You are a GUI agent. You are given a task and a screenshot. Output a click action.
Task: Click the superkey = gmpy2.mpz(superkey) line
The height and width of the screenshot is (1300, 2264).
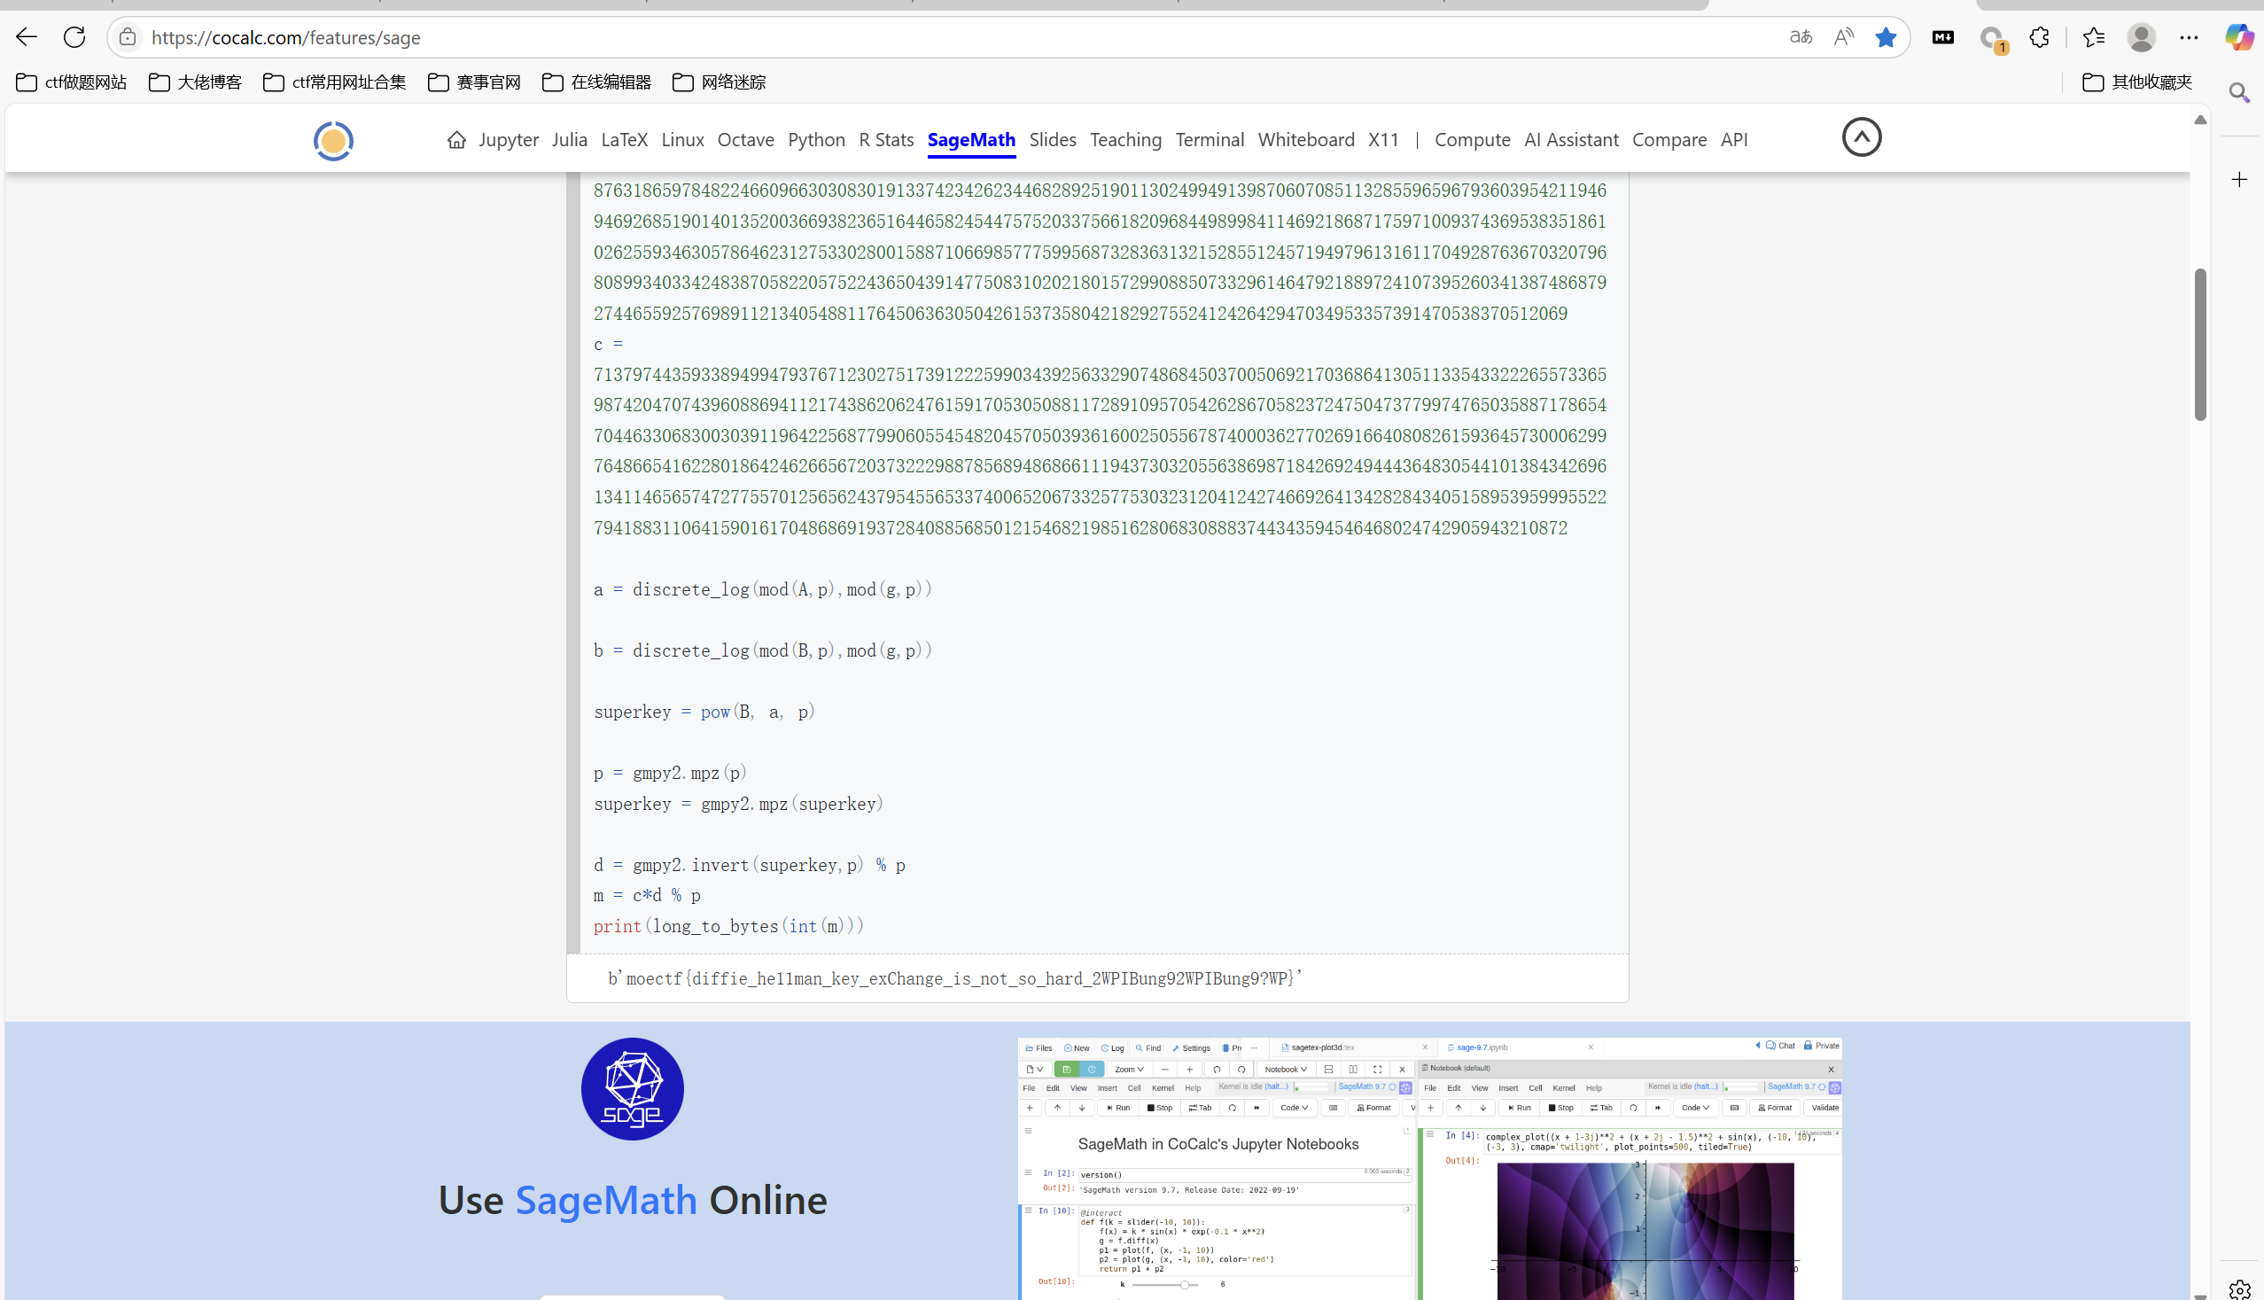pos(738,804)
